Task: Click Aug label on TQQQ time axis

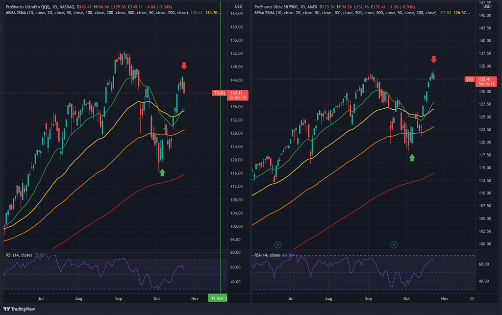Action: click(79, 299)
